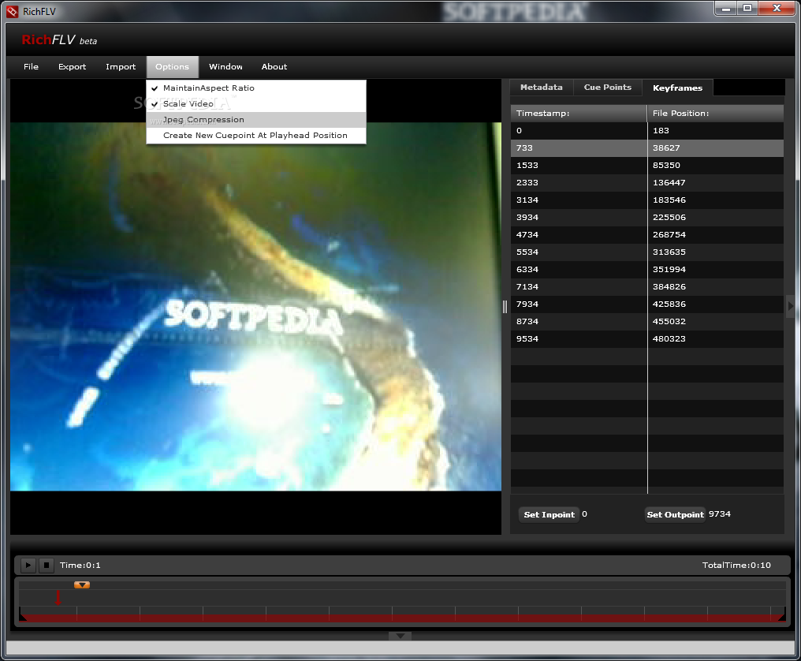Open the About menu
Screen dimensions: 801x661
click(274, 66)
